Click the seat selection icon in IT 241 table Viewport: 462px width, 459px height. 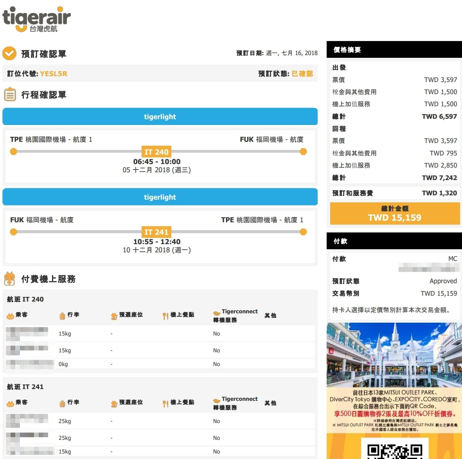point(114,404)
